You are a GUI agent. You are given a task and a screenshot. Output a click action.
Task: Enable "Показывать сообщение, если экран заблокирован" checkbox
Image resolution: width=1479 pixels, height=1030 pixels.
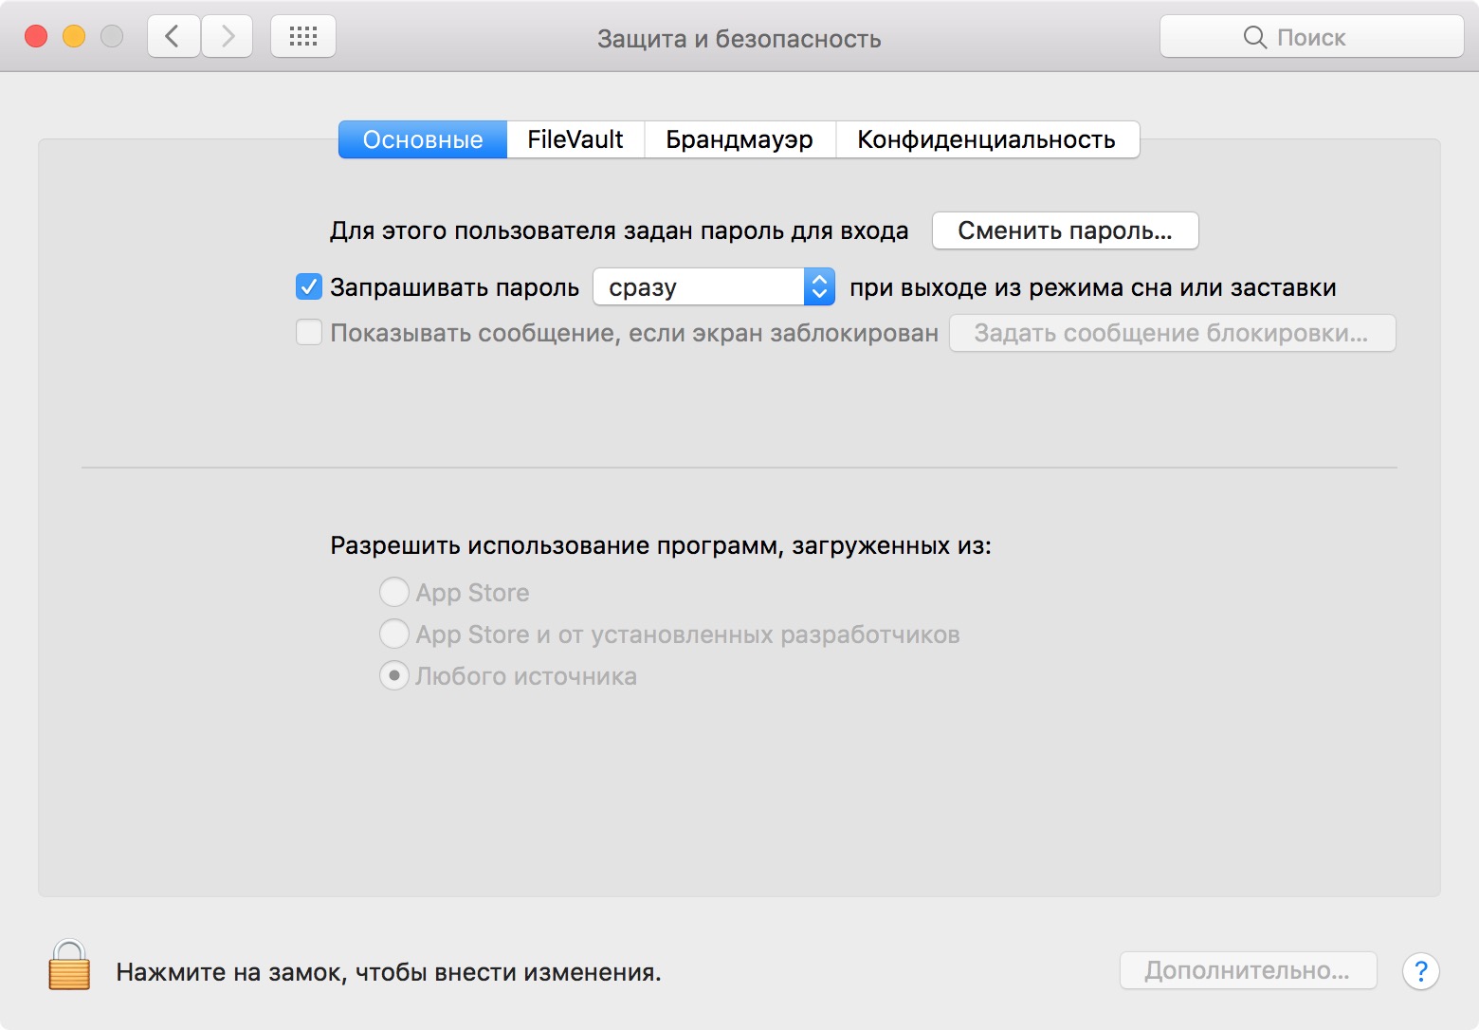click(x=309, y=333)
